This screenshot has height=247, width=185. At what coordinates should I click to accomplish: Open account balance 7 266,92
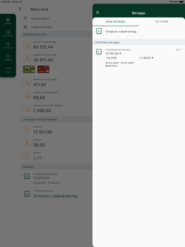point(42,111)
